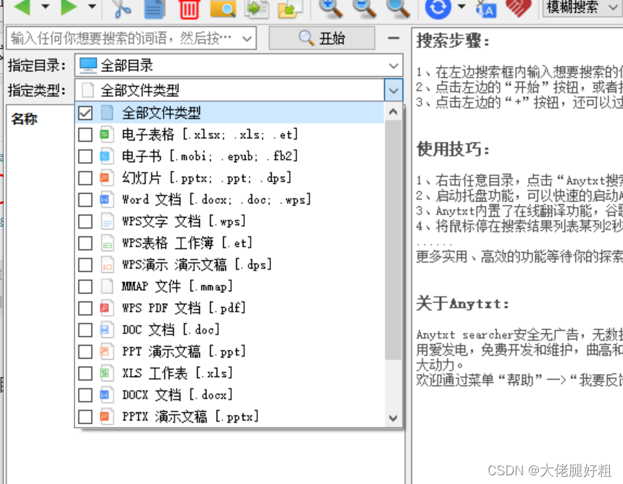Close the 全部文件类型 type dropdown arrow
The width and height of the screenshot is (623, 484).
coord(393,90)
